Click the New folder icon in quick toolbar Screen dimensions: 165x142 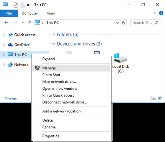point(22,5)
